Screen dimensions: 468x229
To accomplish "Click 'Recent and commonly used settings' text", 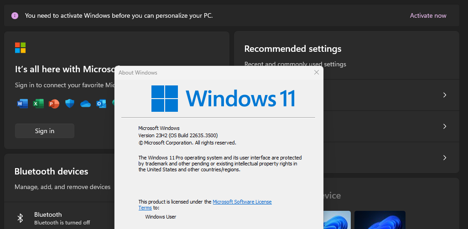I will [x=295, y=64].
